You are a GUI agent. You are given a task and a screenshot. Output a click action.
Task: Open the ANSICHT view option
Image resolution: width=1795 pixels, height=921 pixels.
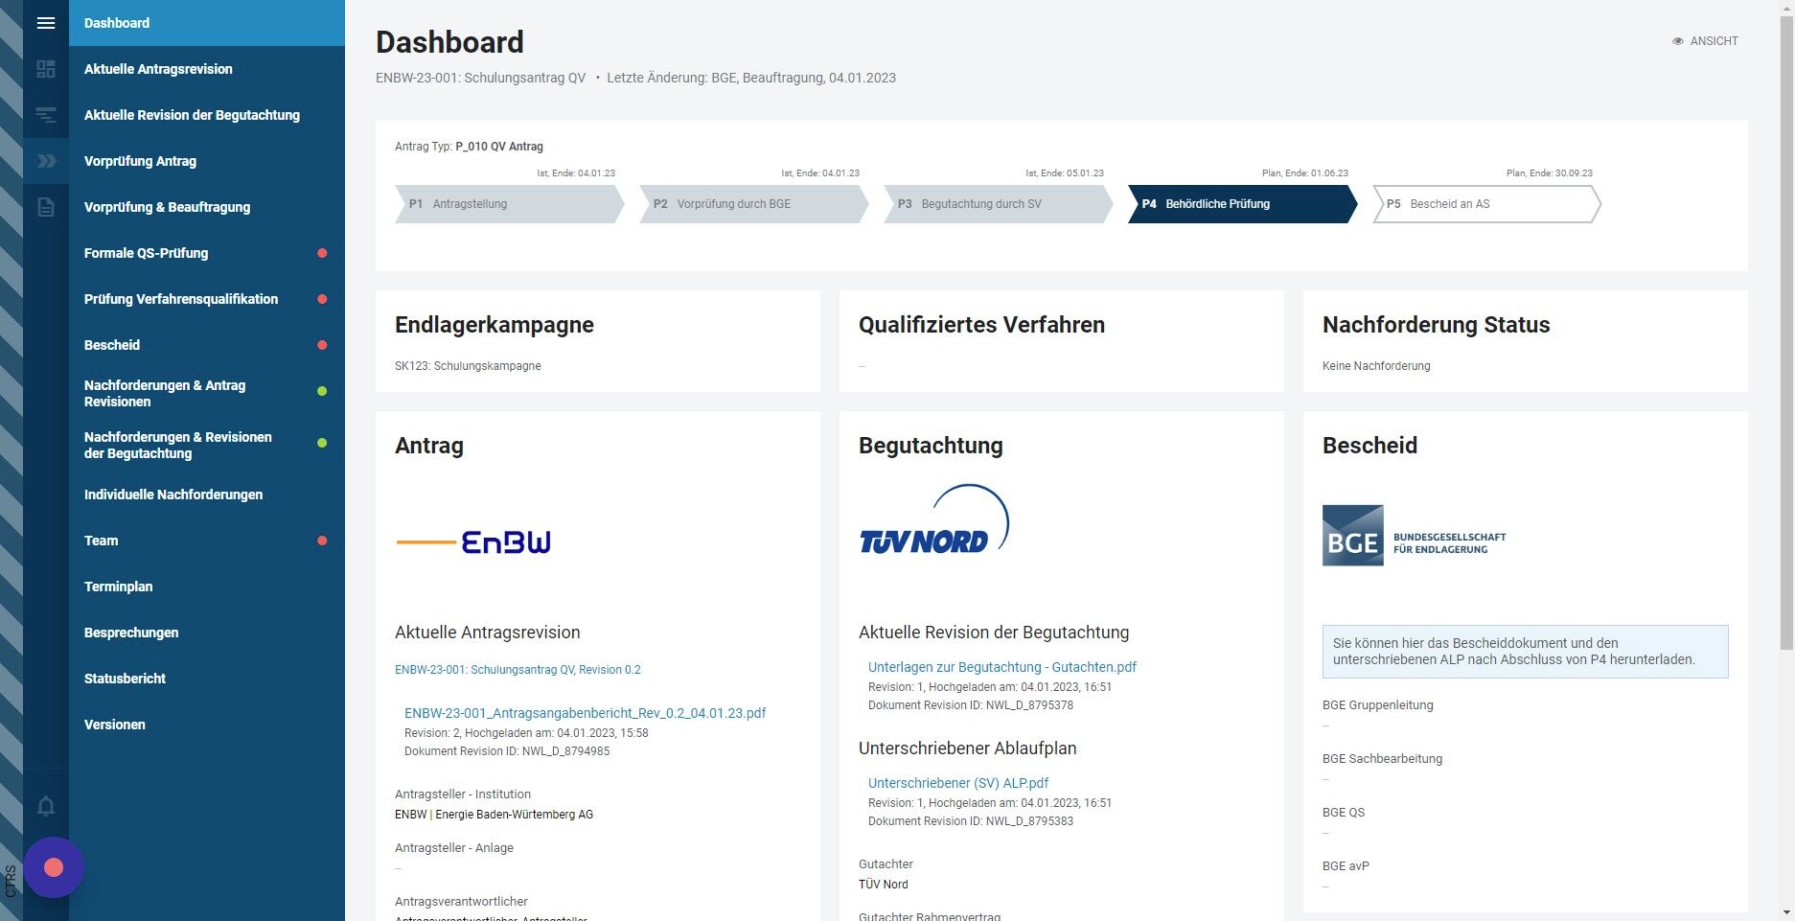pos(1705,41)
